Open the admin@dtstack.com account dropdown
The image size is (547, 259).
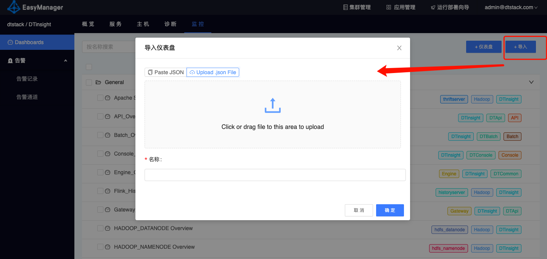[x=511, y=7]
